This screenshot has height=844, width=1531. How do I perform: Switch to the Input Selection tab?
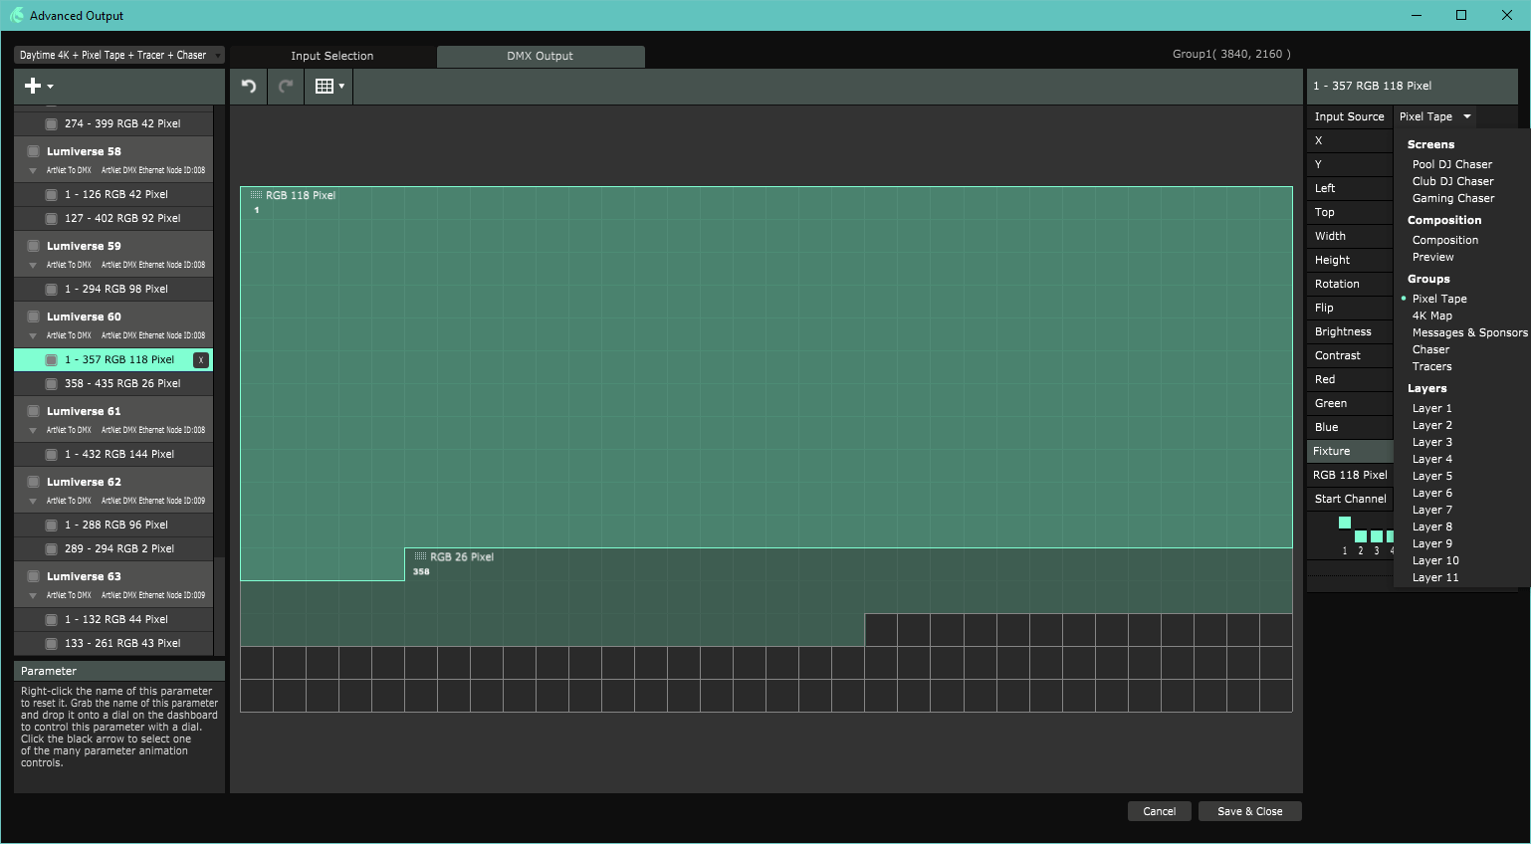click(x=332, y=57)
